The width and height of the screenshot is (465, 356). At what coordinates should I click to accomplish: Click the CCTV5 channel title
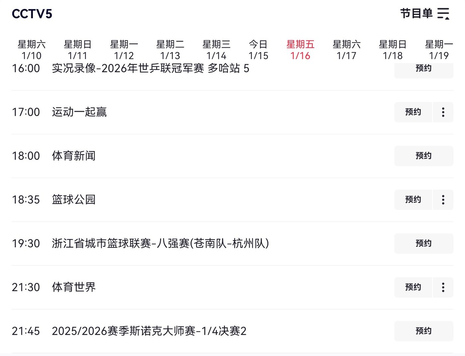tap(32, 14)
